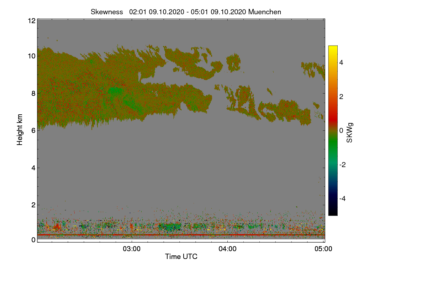
Task: Click the 12 km height tick label
Action: coord(31,21)
